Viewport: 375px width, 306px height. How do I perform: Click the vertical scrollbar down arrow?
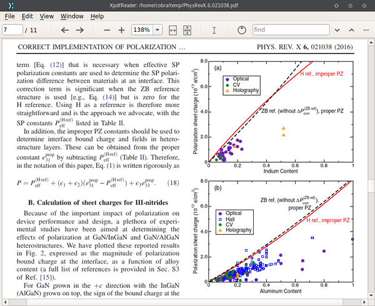(371, 295)
